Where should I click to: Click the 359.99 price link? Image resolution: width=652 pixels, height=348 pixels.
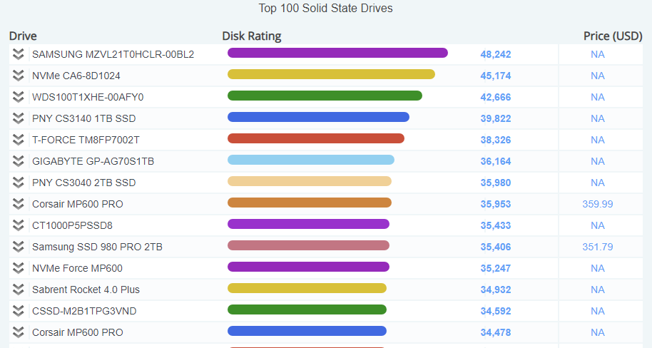click(x=597, y=204)
